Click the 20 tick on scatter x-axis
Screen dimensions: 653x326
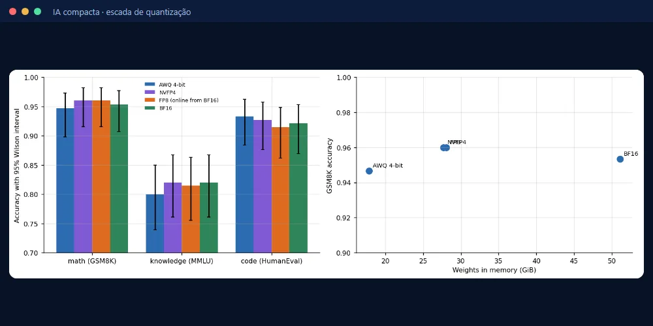click(x=386, y=261)
